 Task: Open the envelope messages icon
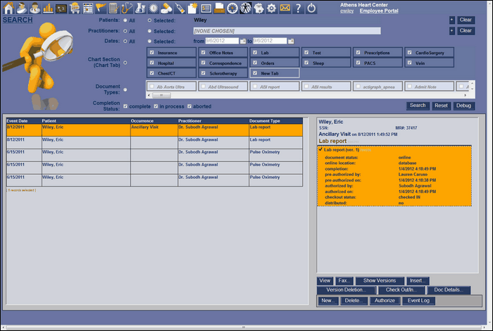[x=285, y=8]
